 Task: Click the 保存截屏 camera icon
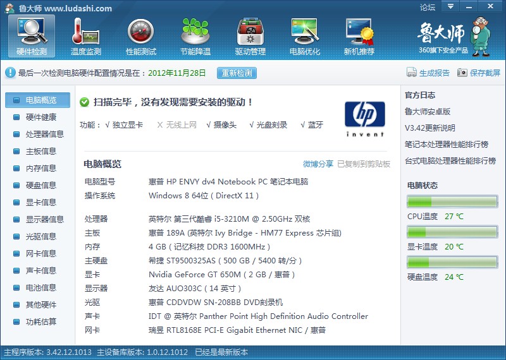pos(462,72)
